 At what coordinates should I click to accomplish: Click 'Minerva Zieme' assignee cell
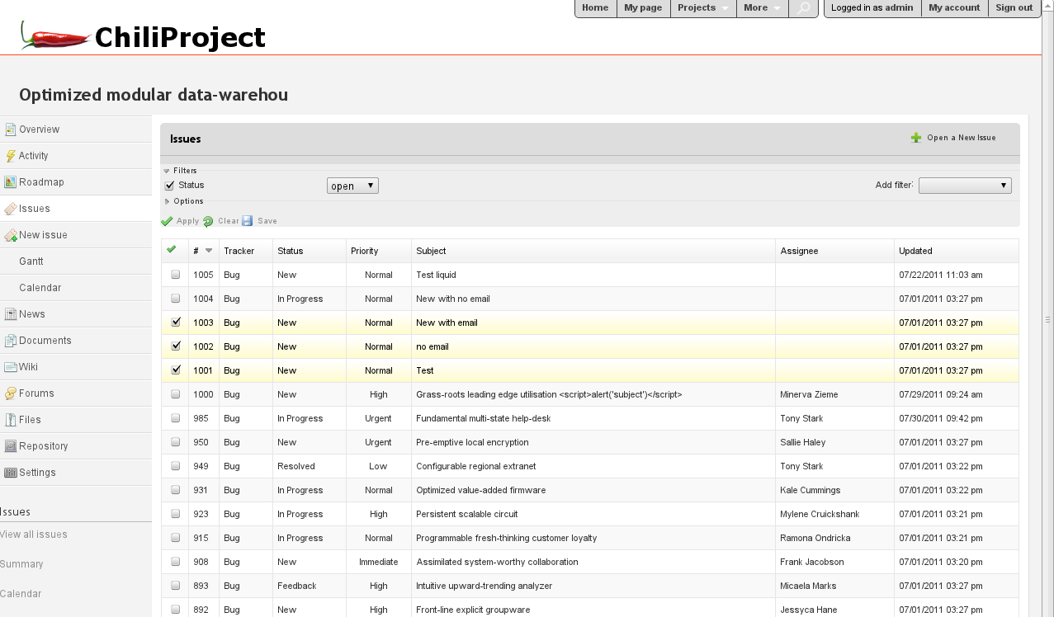tap(809, 394)
